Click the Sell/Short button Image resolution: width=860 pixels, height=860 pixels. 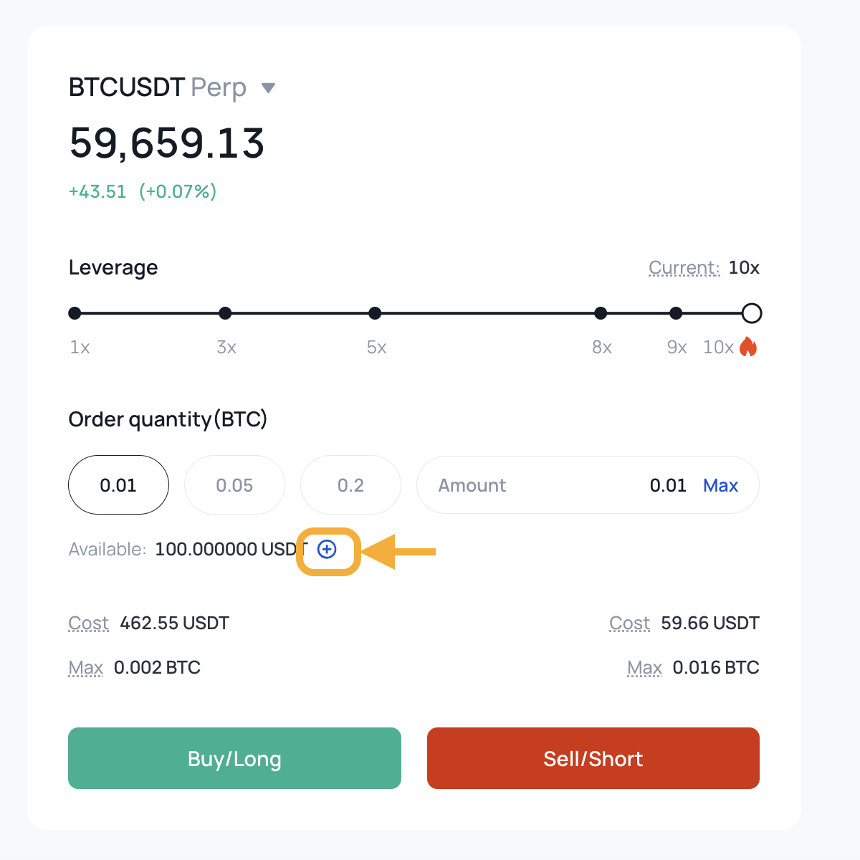tap(593, 758)
